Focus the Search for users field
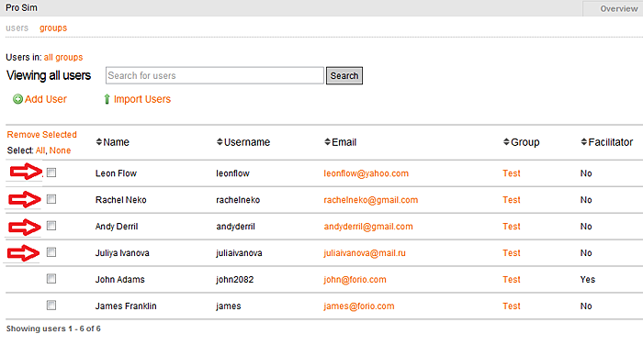The height and width of the screenshot is (345, 643). 214,76
